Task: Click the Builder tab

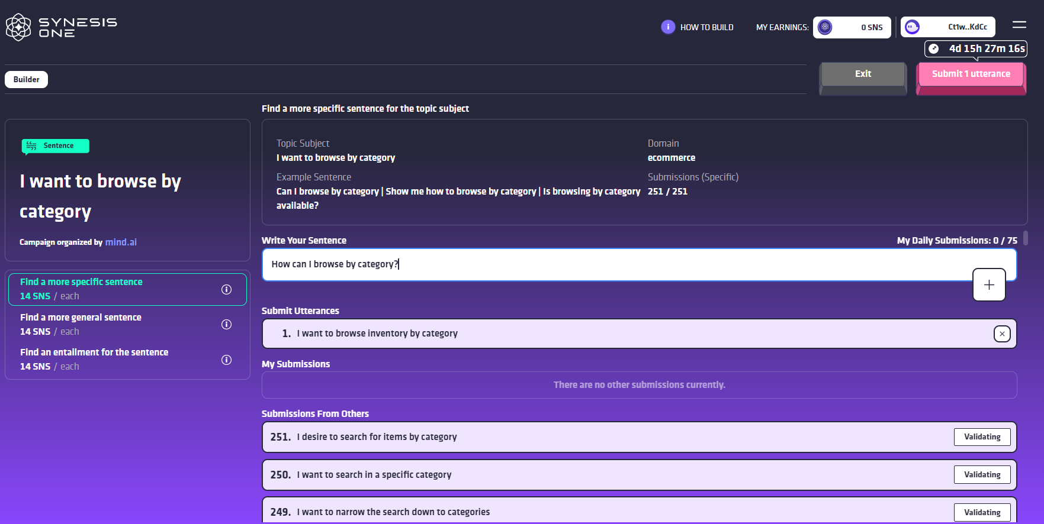Action: [x=27, y=79]
